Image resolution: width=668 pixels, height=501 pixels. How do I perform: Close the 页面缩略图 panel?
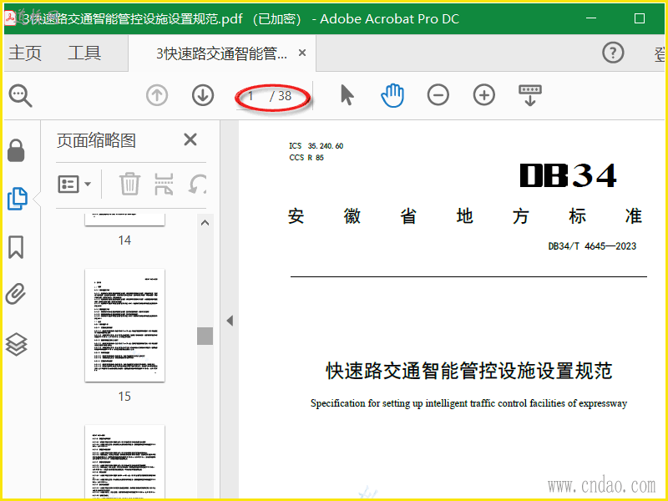[x=190, y=139]
